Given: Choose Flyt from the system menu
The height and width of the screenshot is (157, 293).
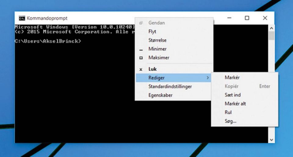Looking at the screenshot, I should tap(152, 31).
